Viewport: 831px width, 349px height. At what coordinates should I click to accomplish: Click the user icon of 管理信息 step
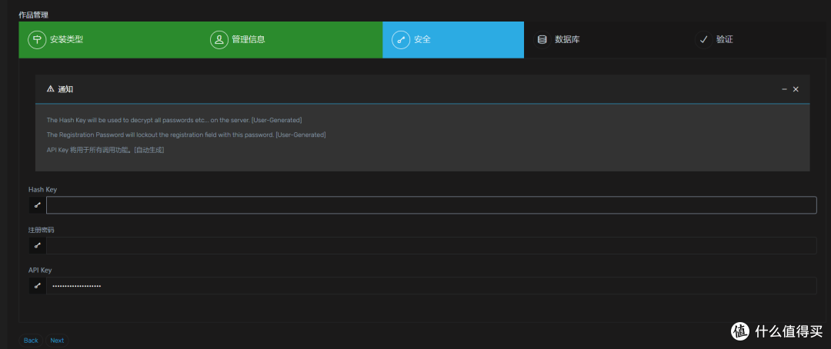point(219,40)
